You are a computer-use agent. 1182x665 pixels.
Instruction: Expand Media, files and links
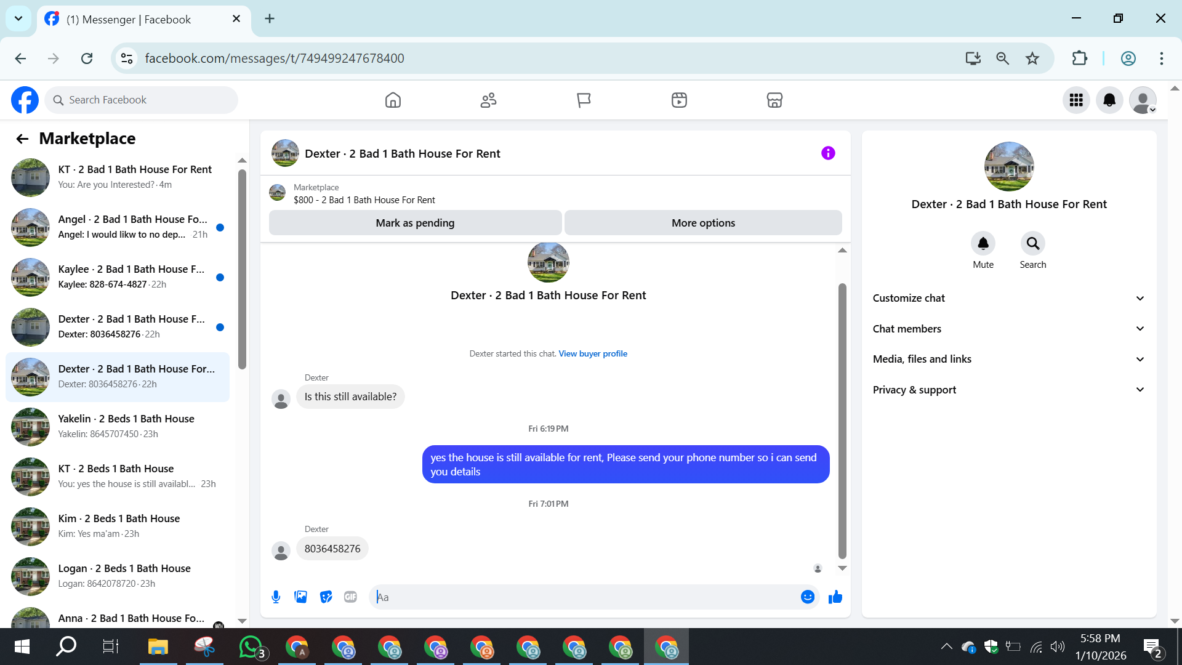pyautogui.click(x=1008, y=359)
